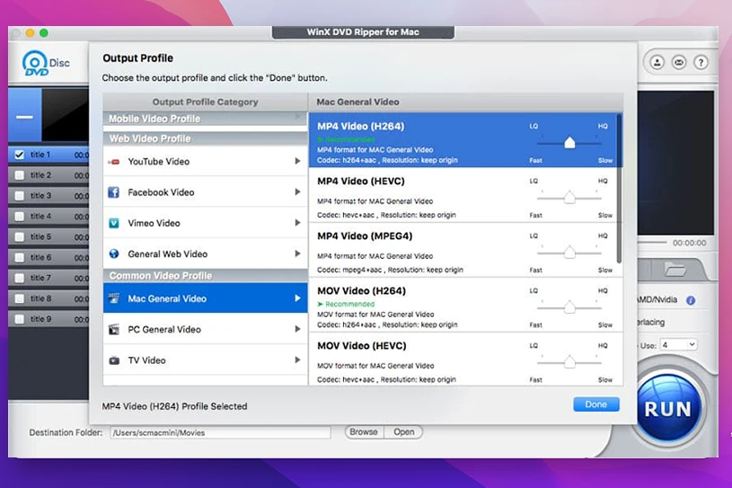Viewport: 732px width, 488px height.
Task: Expand Mac General Video arrow
Action: pyautogui.click(x=297, y=298)
